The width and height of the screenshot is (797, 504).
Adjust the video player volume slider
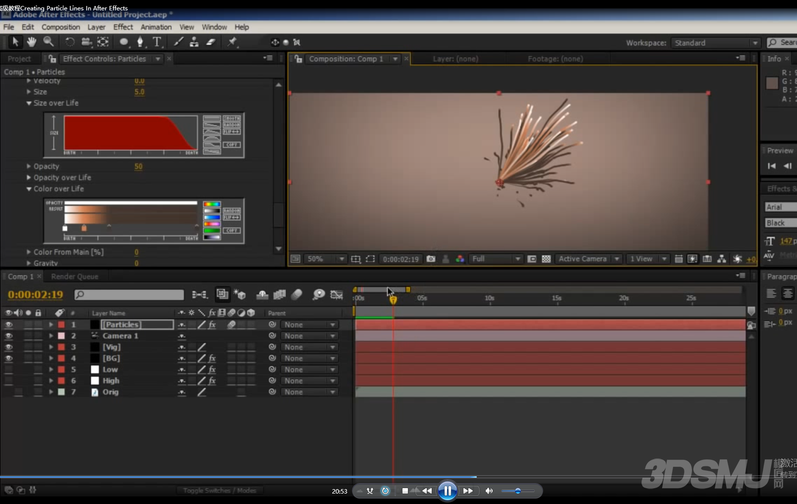coord(518,491)
